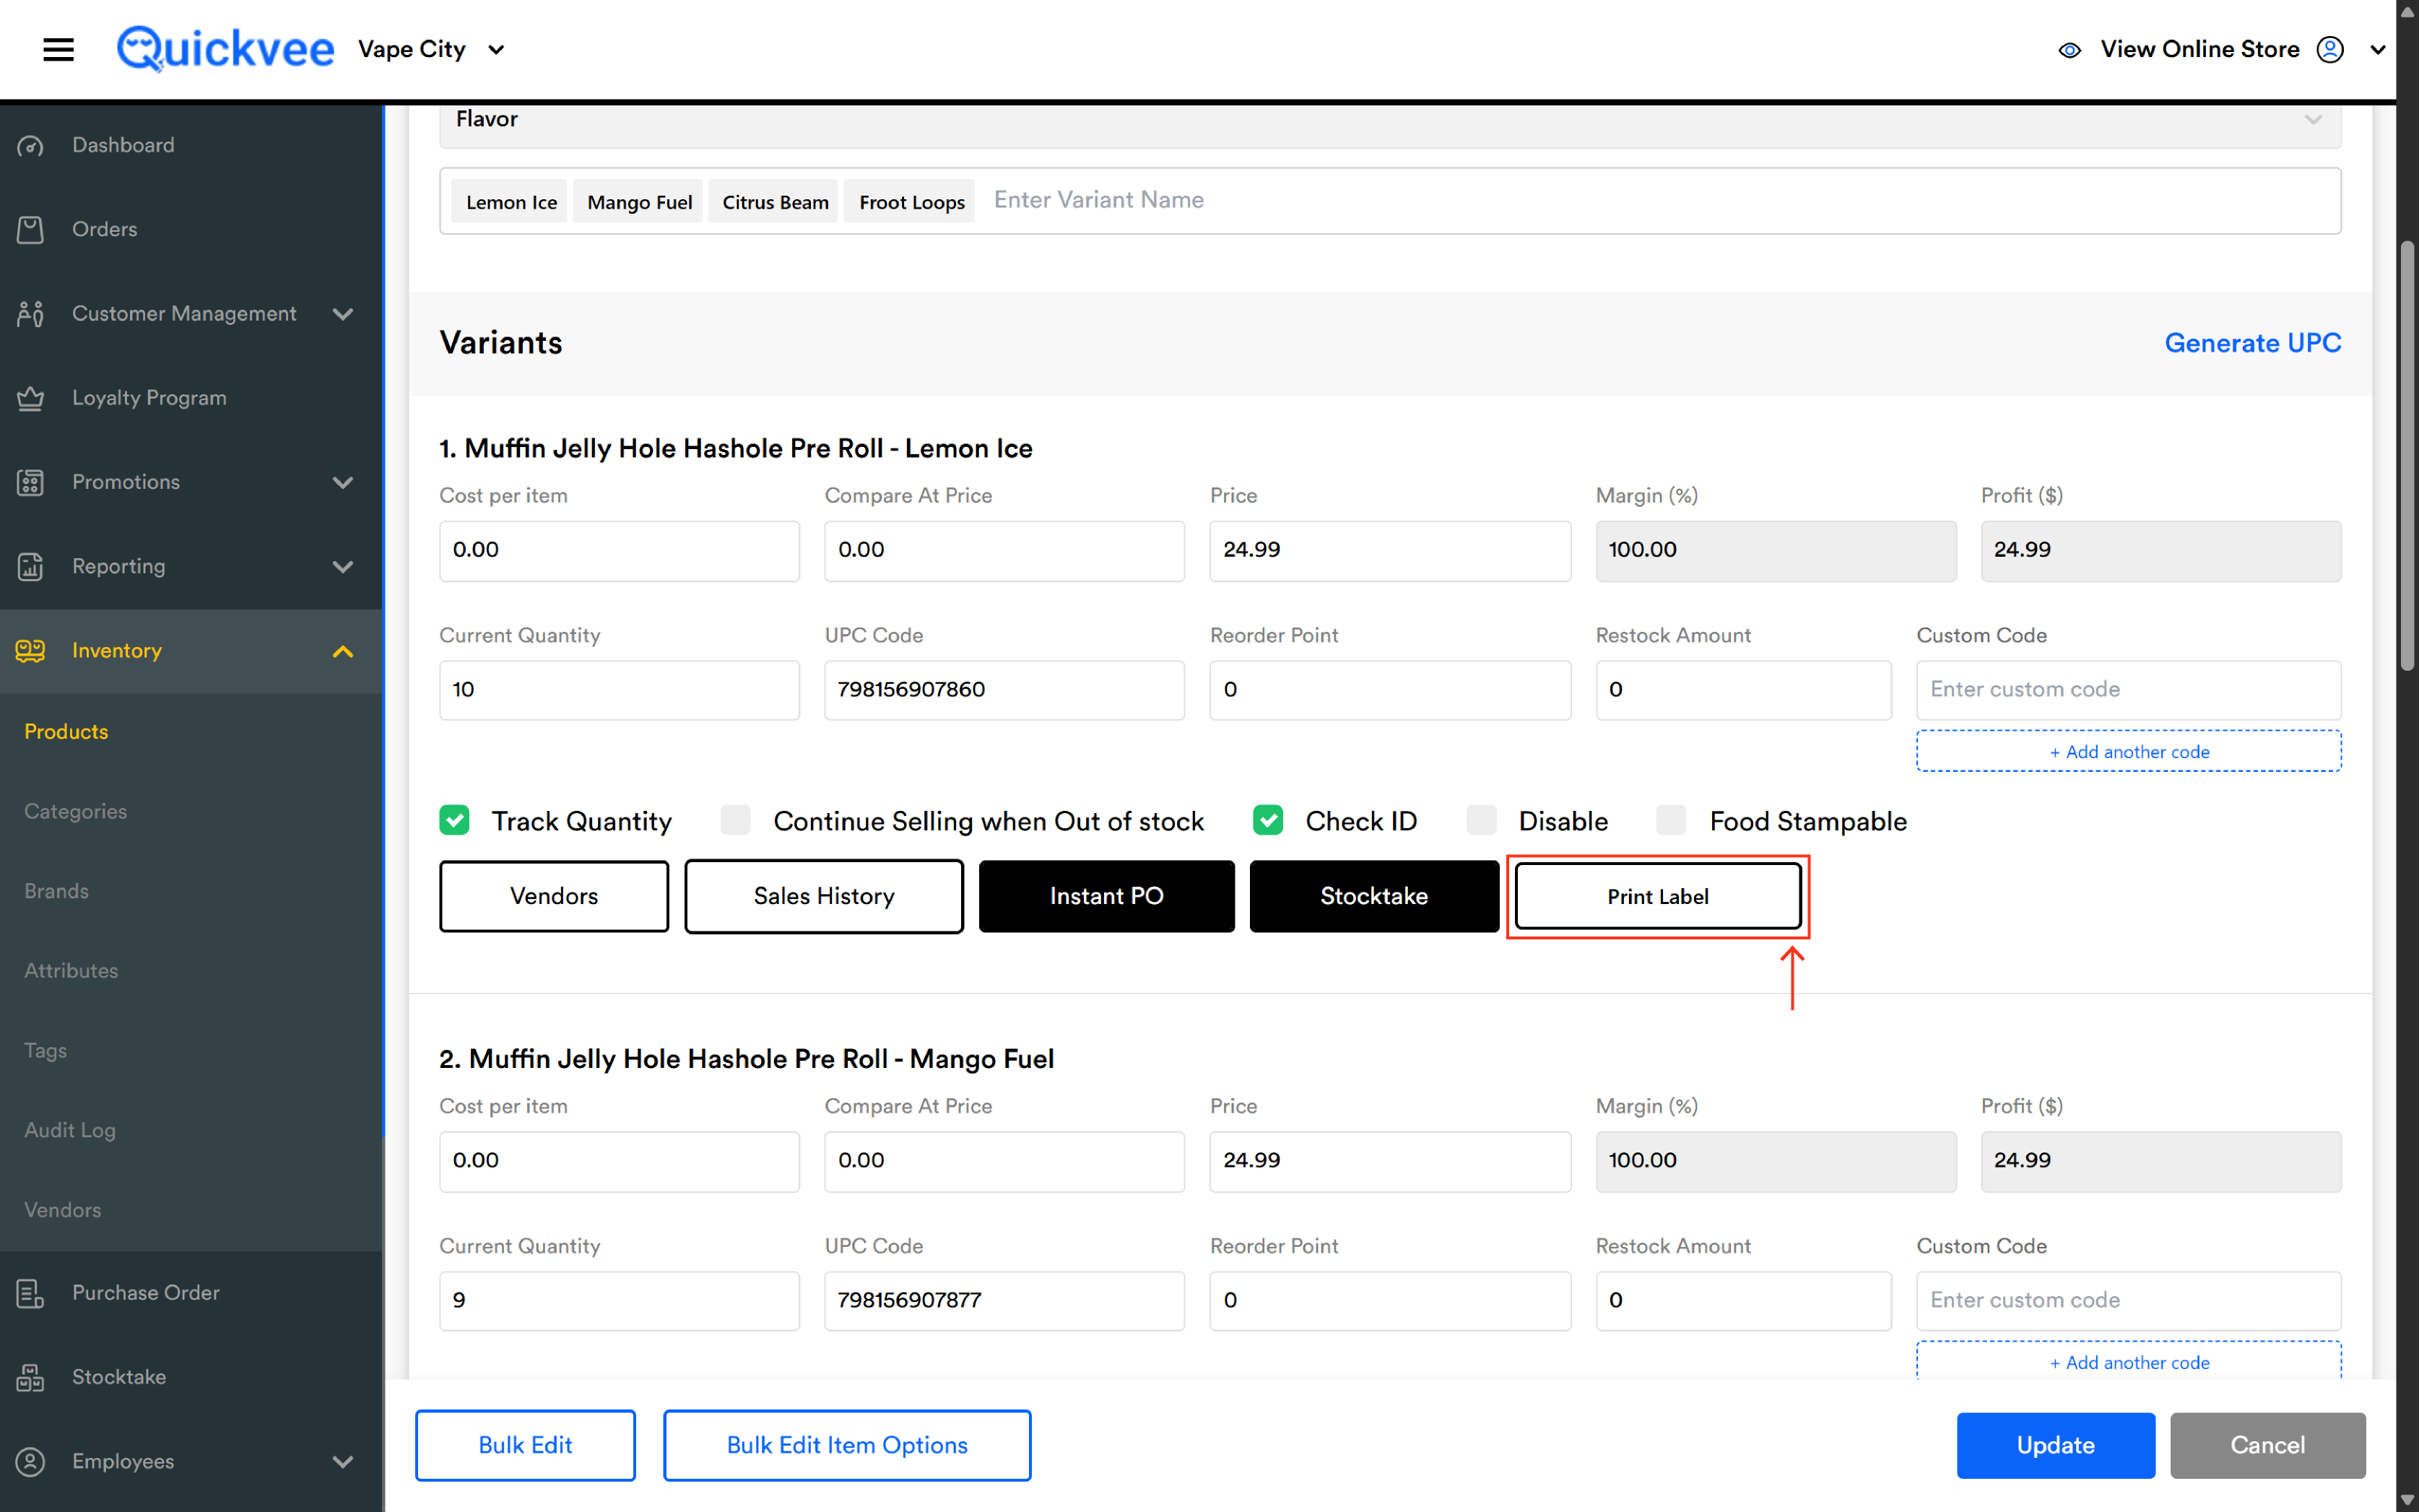Click the Inventory icon in the sidebar
Screen dimensions: 2419x1512
tap(30, 651)
